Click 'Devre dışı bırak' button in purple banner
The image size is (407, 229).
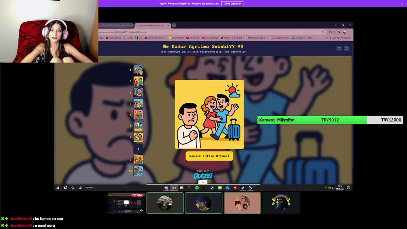pos(232,3)
